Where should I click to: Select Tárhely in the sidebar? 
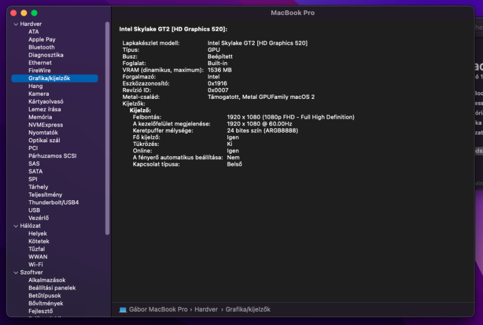click(x=38, y=187)
